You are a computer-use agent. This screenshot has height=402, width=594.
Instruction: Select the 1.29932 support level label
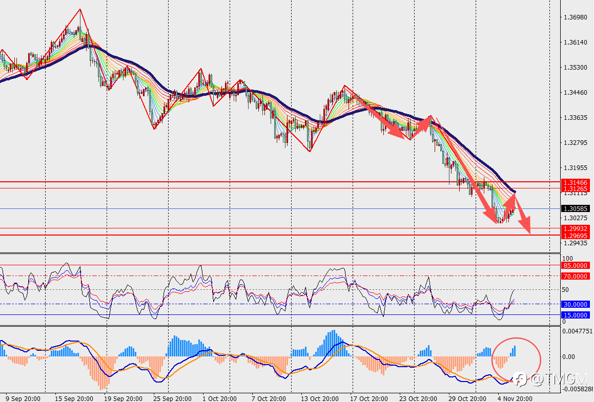575,228
